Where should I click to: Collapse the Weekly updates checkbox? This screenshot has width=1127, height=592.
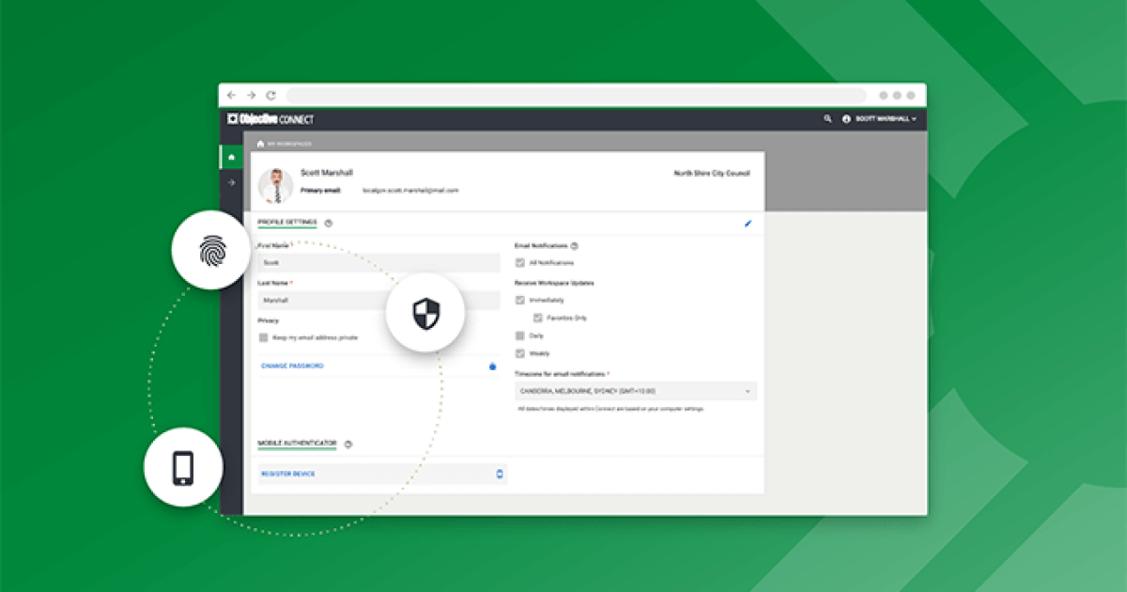tap(519, 352)
